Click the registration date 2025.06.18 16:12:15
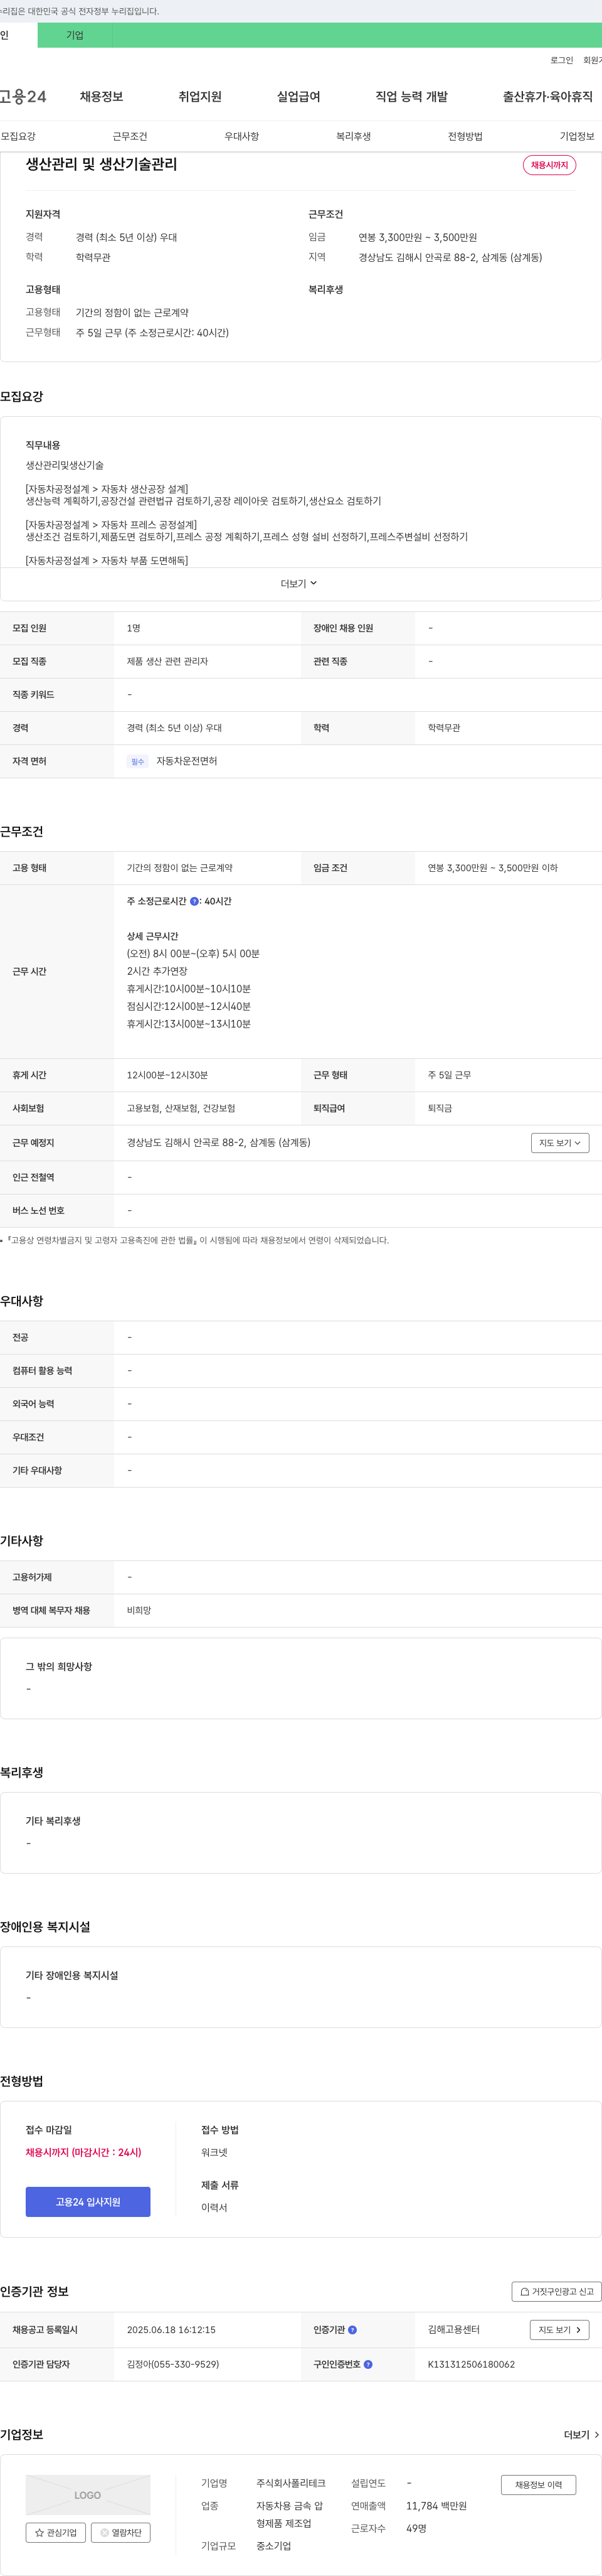This screenshot has width=602, height=2576. pos(171,2330)
